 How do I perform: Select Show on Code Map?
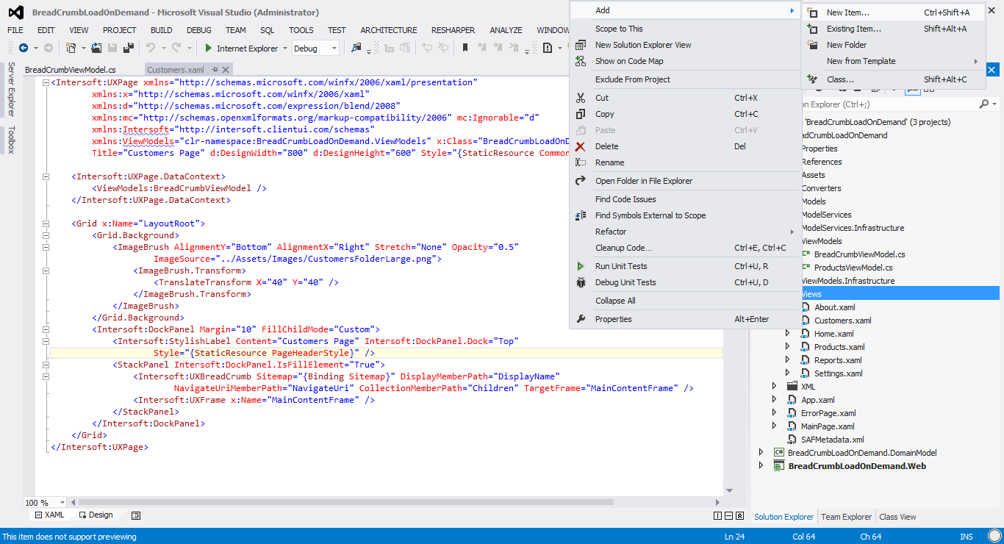coord(685,61)
